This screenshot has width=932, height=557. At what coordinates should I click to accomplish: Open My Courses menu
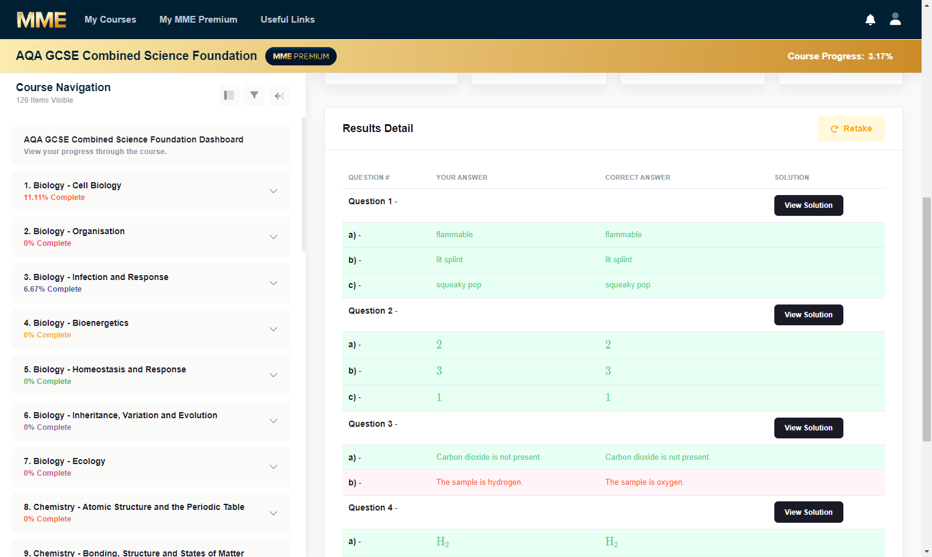point(111,20)
